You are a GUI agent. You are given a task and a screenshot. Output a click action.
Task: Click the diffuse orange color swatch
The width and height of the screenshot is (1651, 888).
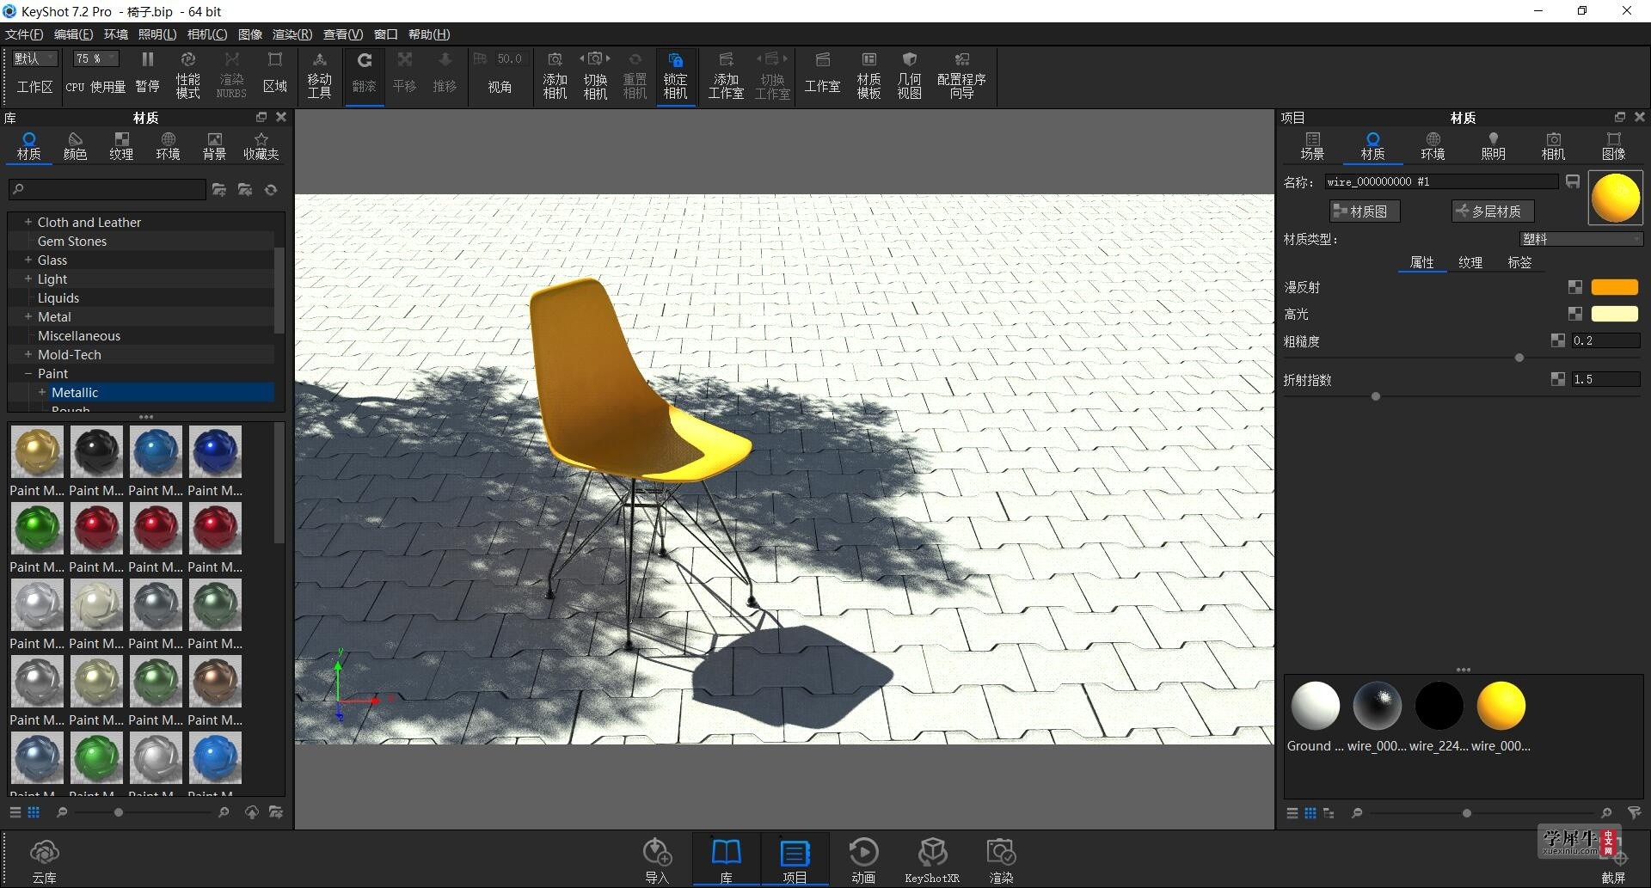1614,287
